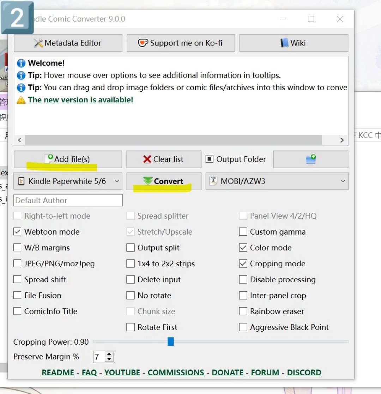Enable ComicInfo Title checkbox
This screenshot has height=394, width=381.
17,311
